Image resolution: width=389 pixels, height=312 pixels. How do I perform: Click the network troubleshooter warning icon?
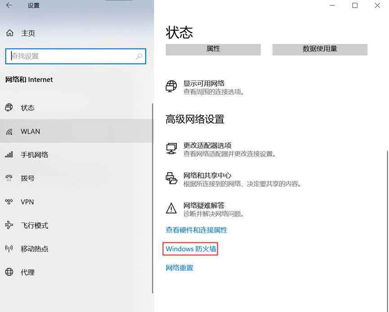tap(171, 208)
